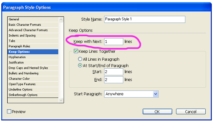This screenshot has width=214, height=122.
Task: Uncheck Keep Lines Together checkbox
Action: [x=76, y=51]
